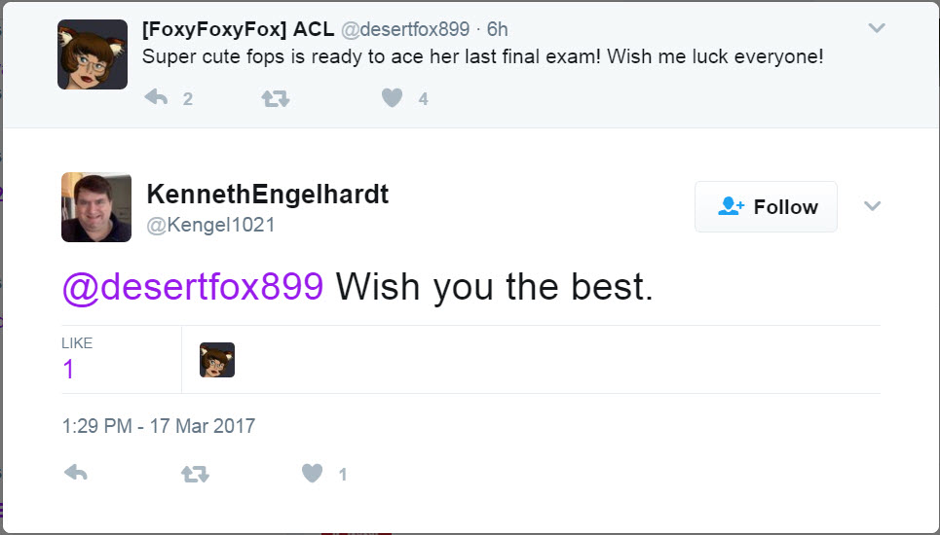
Task: Like the FoxyFoxyFox final exam tweet
Action: 392,97
